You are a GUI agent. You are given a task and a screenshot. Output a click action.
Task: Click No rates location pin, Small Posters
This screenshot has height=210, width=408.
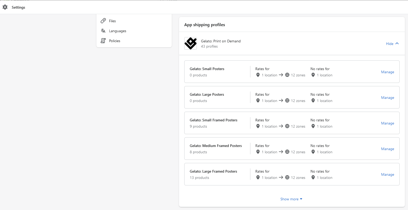313,75
